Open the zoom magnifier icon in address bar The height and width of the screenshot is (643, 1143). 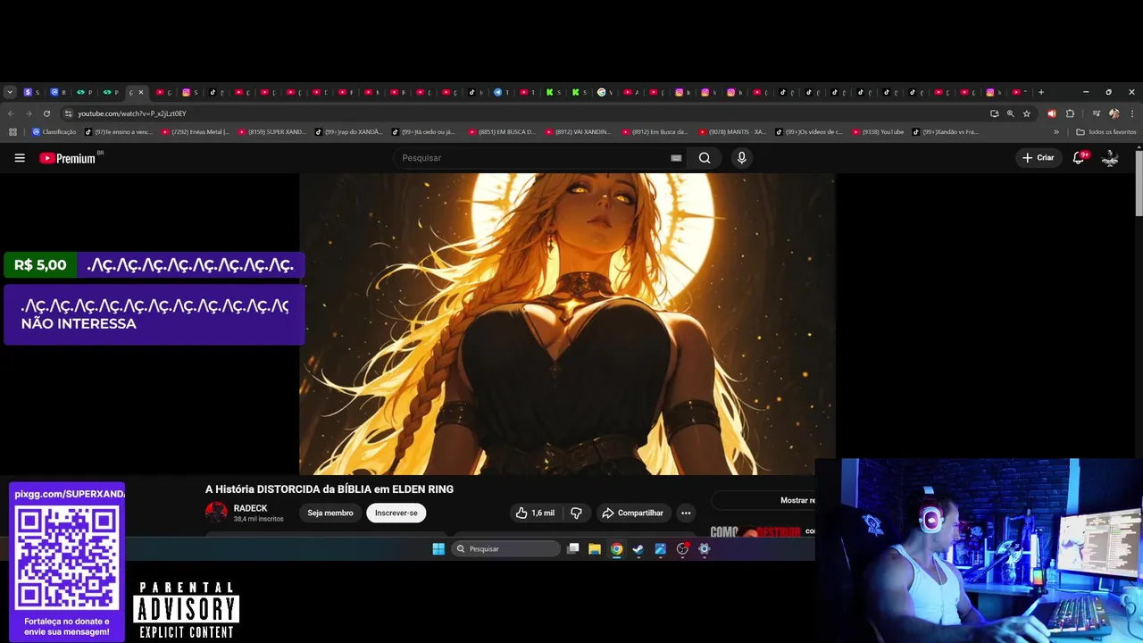[x=1010, y=113]
